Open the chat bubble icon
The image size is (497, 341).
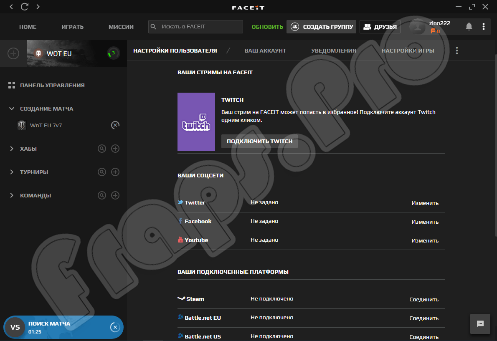[480, 323]
